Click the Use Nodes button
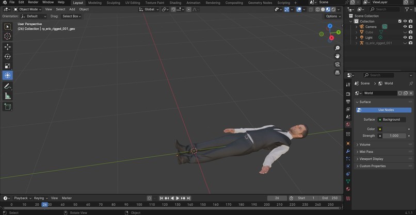 coord(383,110)
